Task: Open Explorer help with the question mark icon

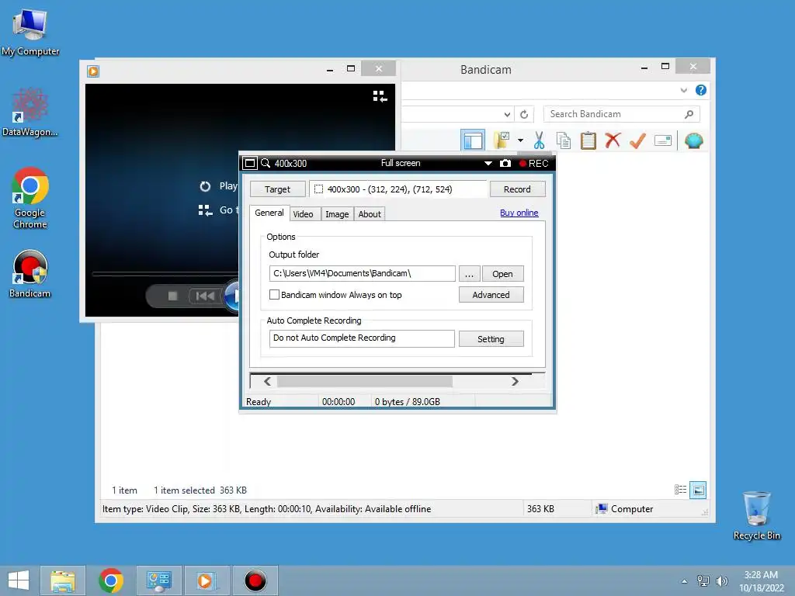Action: (x=701, y=90)
